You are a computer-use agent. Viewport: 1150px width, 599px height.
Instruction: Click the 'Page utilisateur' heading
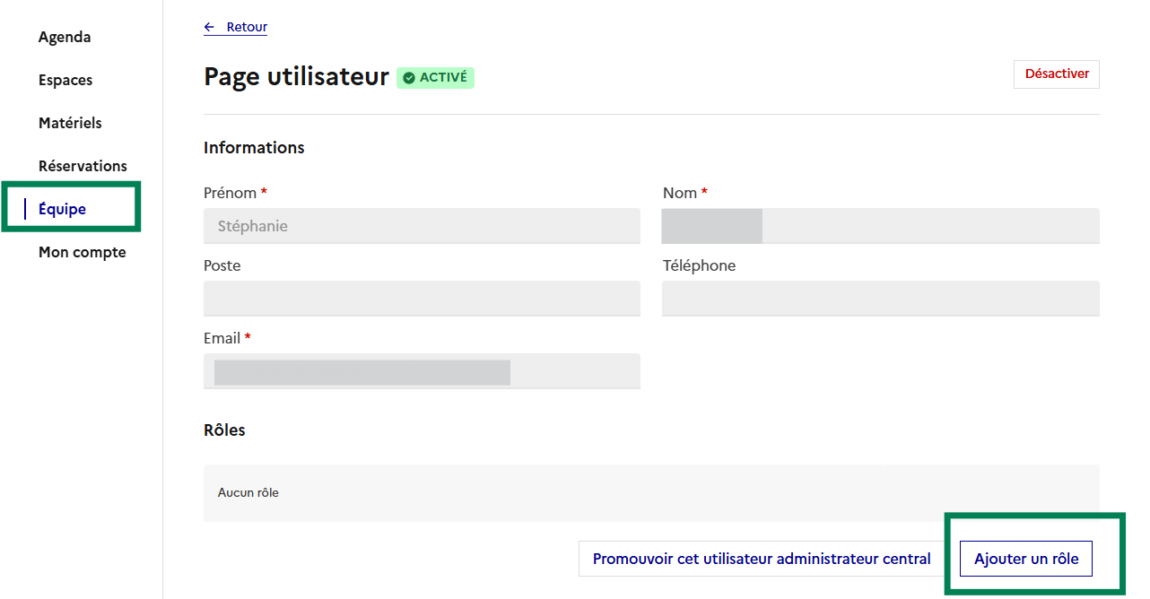coord(296,77)
